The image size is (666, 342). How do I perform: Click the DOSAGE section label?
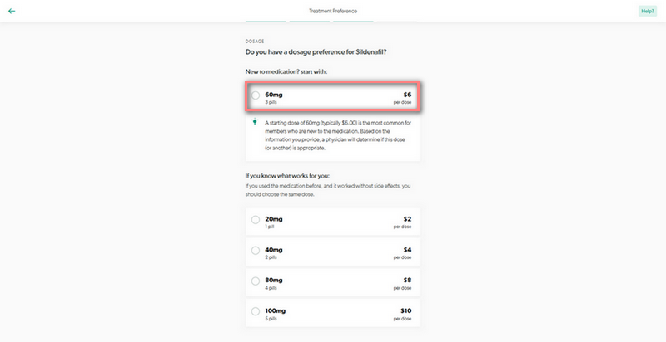coord(254,41)
